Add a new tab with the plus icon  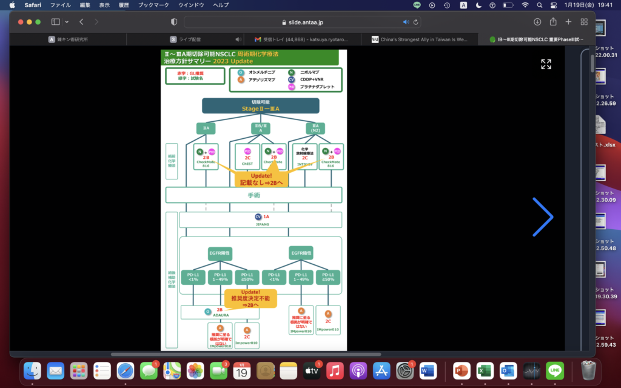568,22
